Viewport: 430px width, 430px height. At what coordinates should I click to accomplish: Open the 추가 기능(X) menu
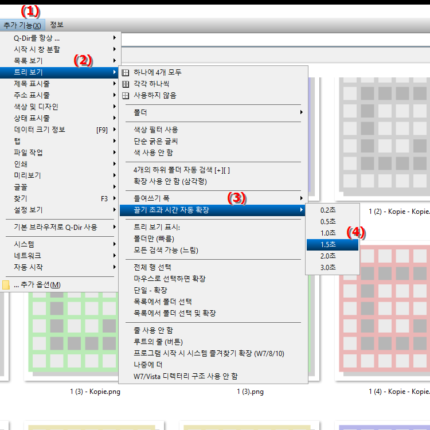pyautogui.click(x=22, y=25)
